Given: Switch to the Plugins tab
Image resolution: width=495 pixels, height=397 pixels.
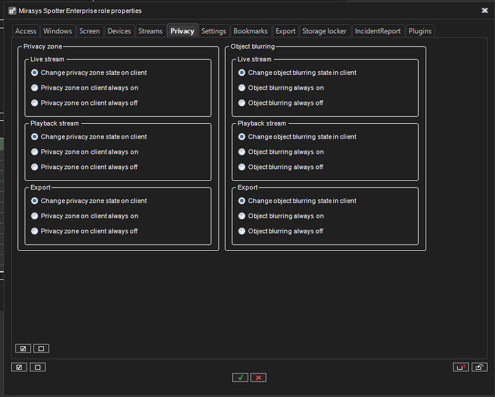Looking at the screenshot, I should point(420,31).
